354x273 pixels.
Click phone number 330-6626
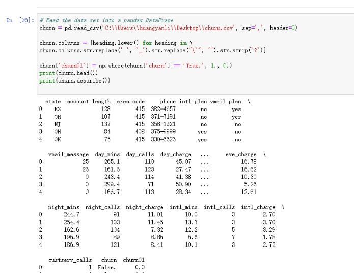pyautogui.click(x=163, y=140)
